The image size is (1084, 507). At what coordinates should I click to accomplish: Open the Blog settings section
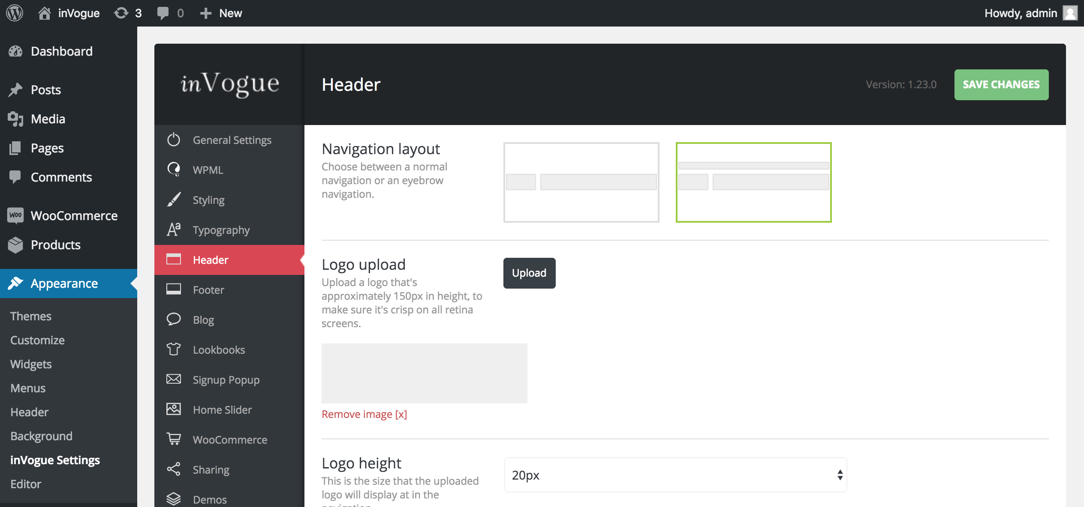229,320
